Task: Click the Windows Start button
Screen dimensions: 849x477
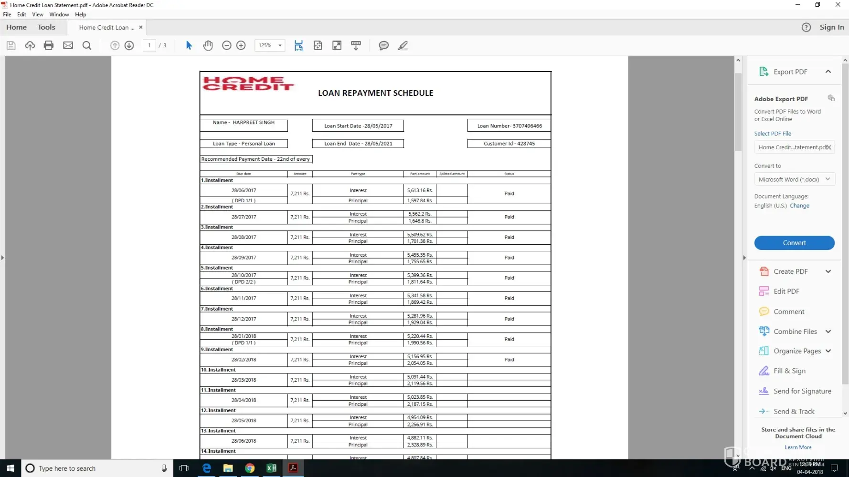Action: [11, 468]
